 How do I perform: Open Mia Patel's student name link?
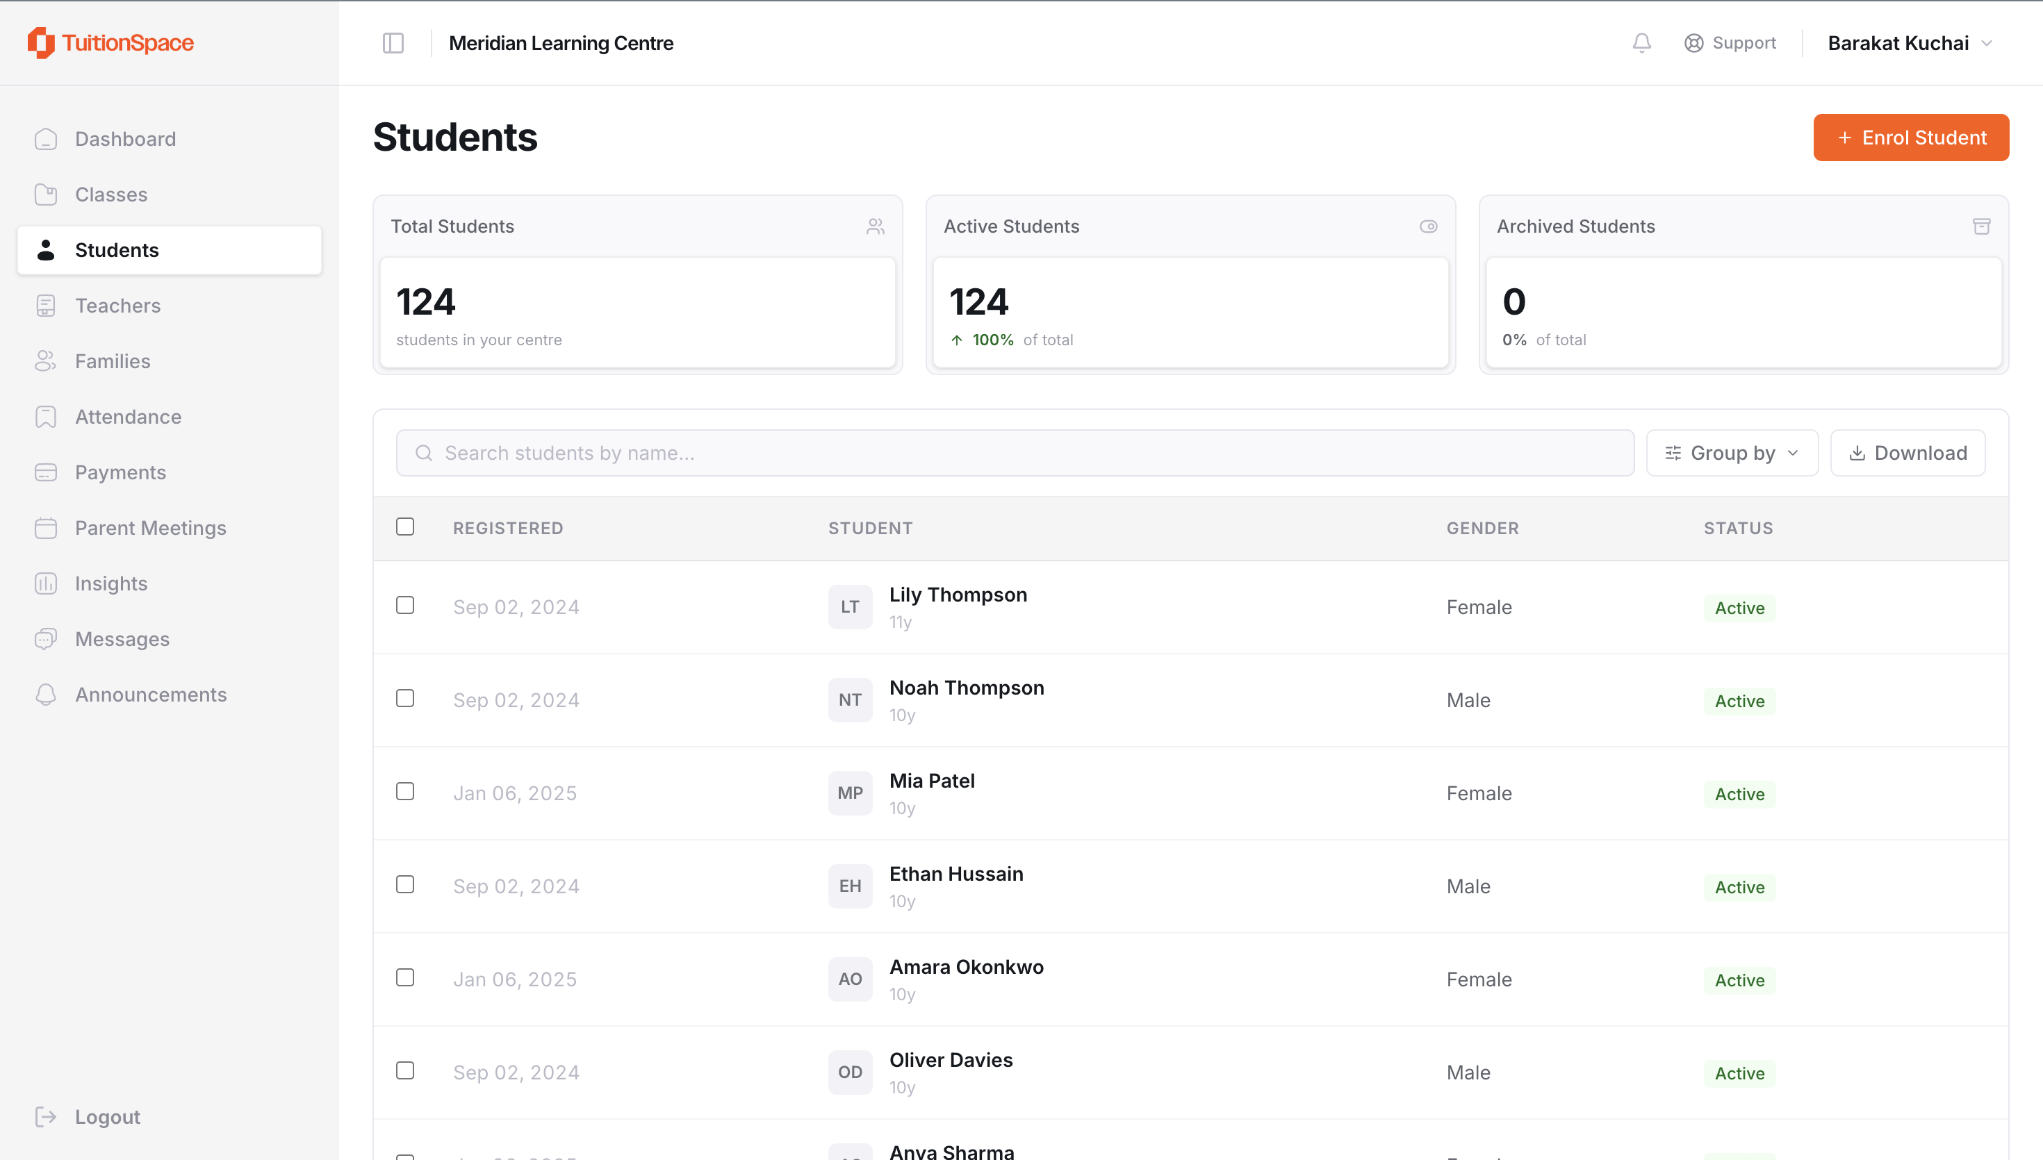point(931,781)
